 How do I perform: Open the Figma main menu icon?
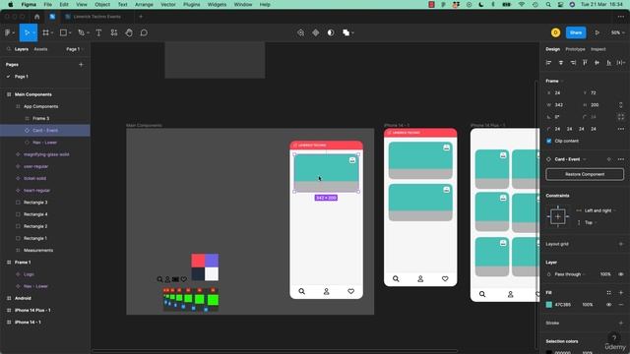click(8, 32)
